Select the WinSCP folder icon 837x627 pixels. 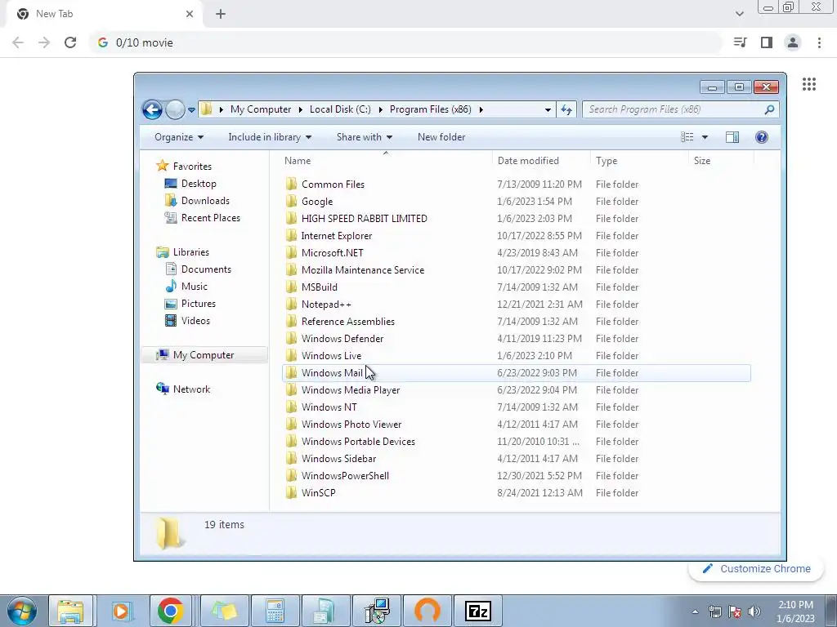click(292, 492)
